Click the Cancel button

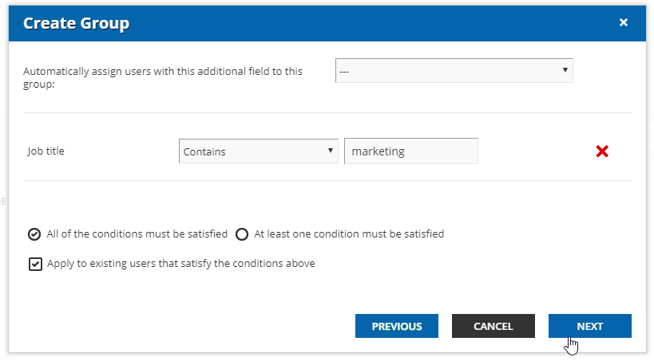point(493,326)
